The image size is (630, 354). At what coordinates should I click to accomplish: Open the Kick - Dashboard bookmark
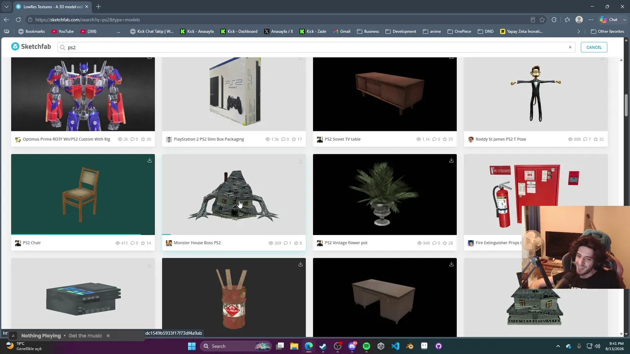tap(239, 31)
